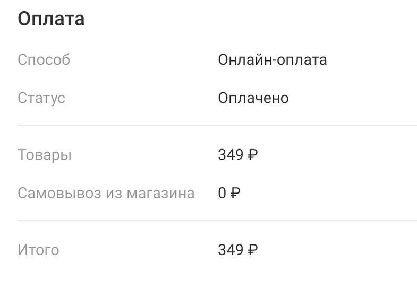Tap the ruble sign in Итого row
Image resolution: width=417 pixels, height=289 pixels.
pos(253,250)
